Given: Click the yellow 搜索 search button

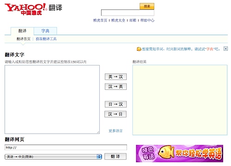Looking at the screenshot, I should [147, 6].
